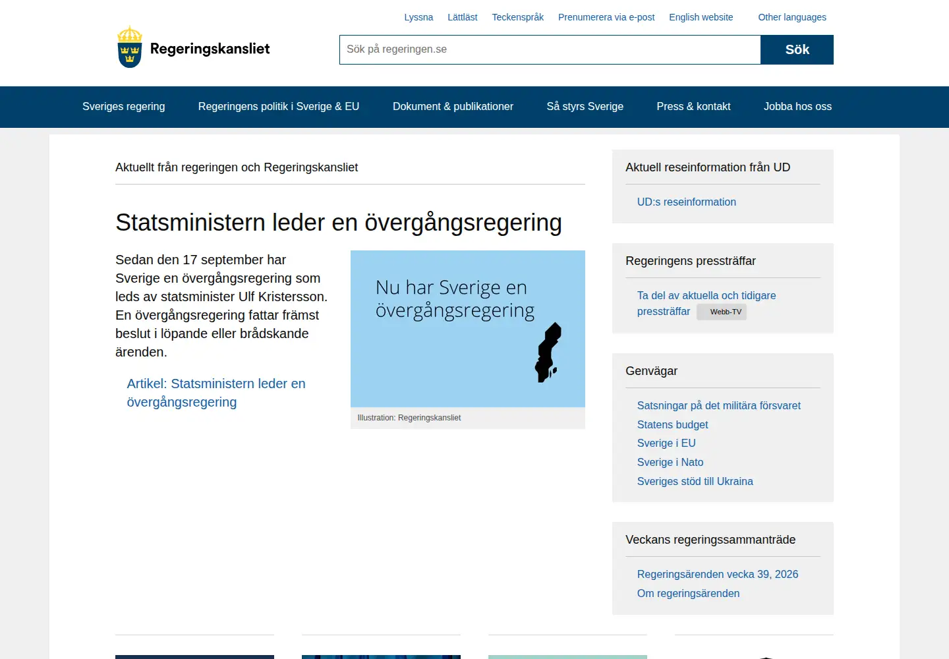Open Sverige i EU shortcut
This screenshot has width=949, height=659.
[x=666, y=444]
